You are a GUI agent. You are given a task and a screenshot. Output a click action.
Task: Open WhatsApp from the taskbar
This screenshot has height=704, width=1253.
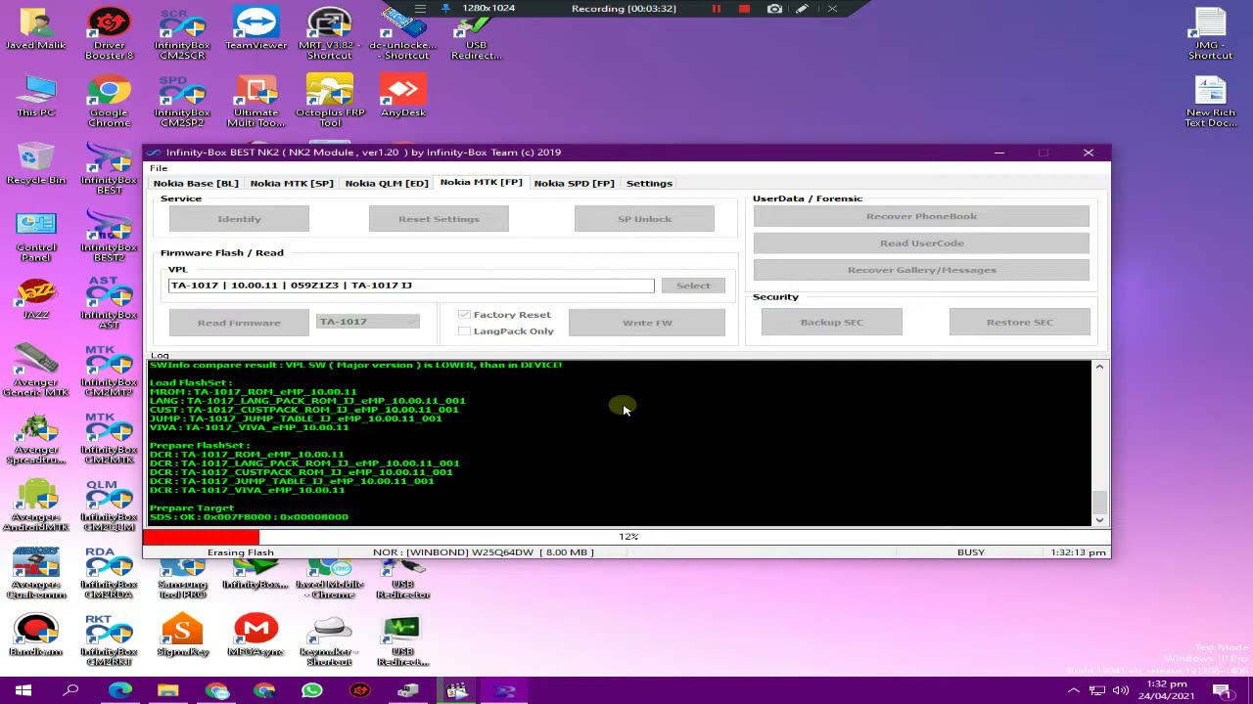312,690
